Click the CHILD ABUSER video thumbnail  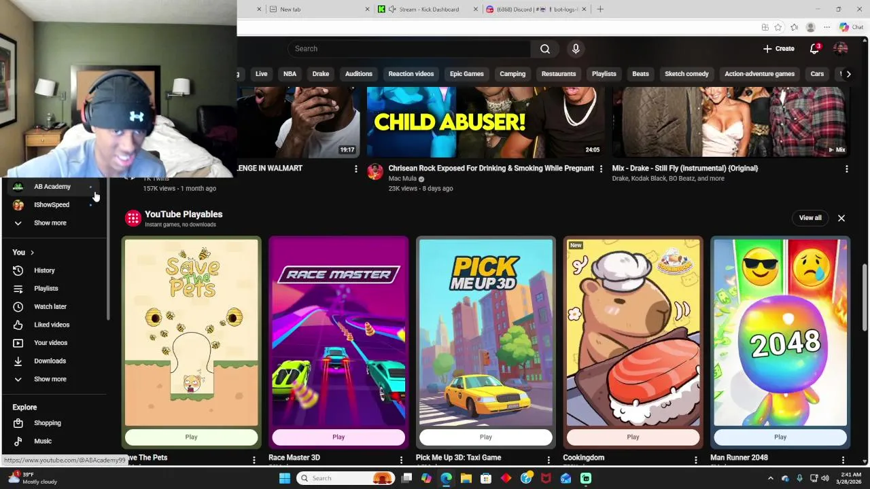(485, 122)
